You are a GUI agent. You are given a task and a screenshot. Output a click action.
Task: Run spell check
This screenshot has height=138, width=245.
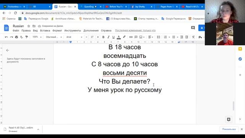click(21, 37)
